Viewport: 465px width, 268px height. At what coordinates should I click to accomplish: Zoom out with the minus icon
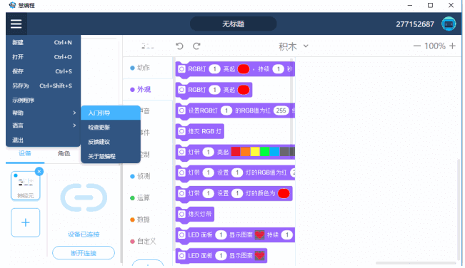point(417,46)
